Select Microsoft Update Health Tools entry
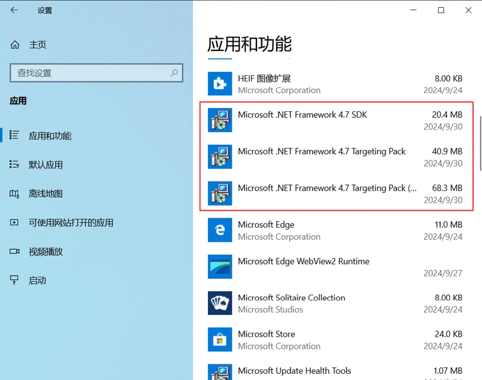The image size is (482, 380). [x=294, y=371]
